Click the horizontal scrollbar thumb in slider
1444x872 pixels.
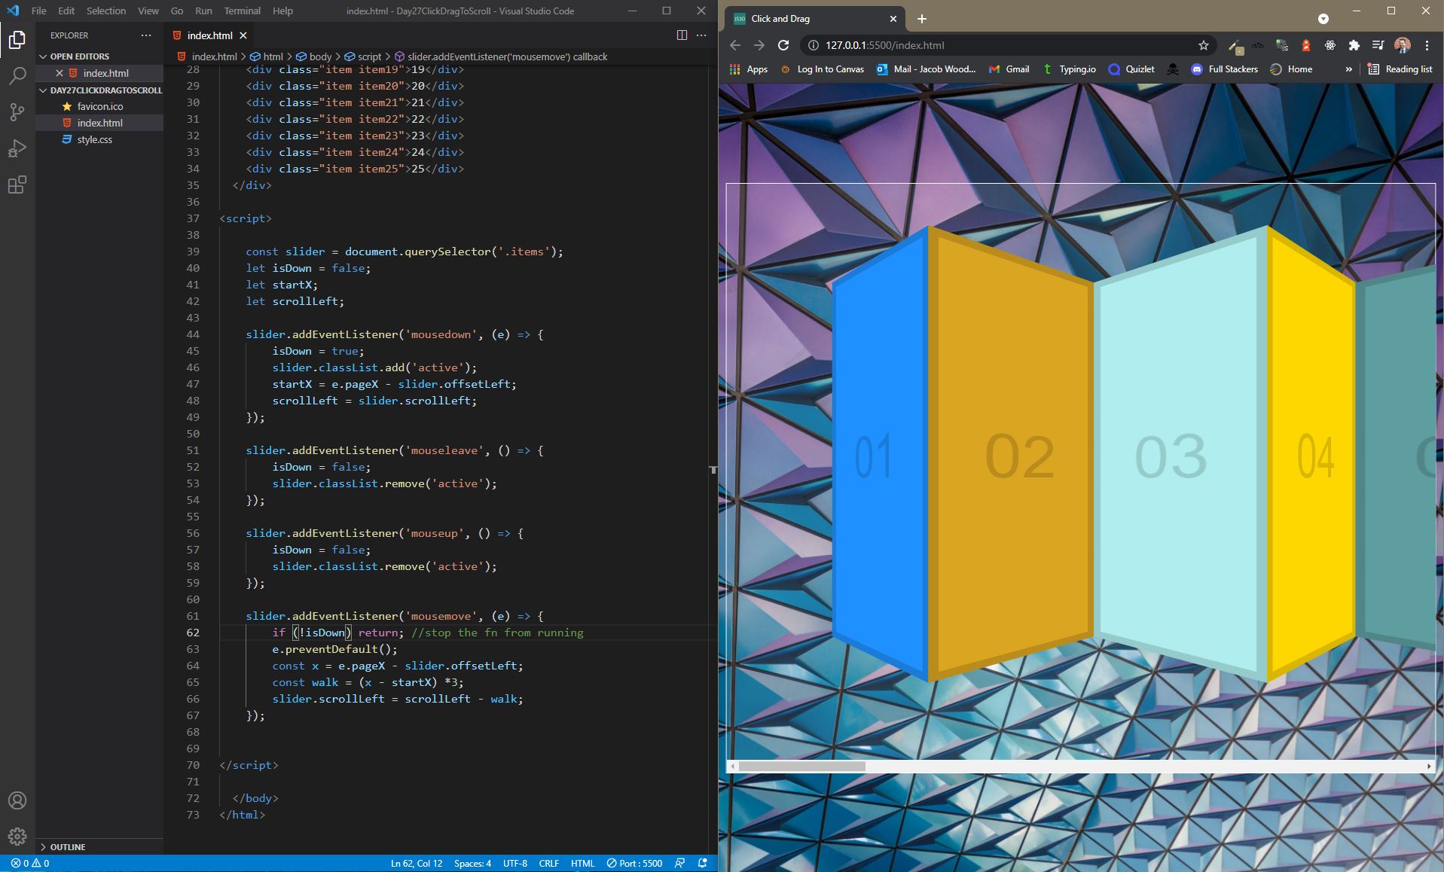click(802, 766)
